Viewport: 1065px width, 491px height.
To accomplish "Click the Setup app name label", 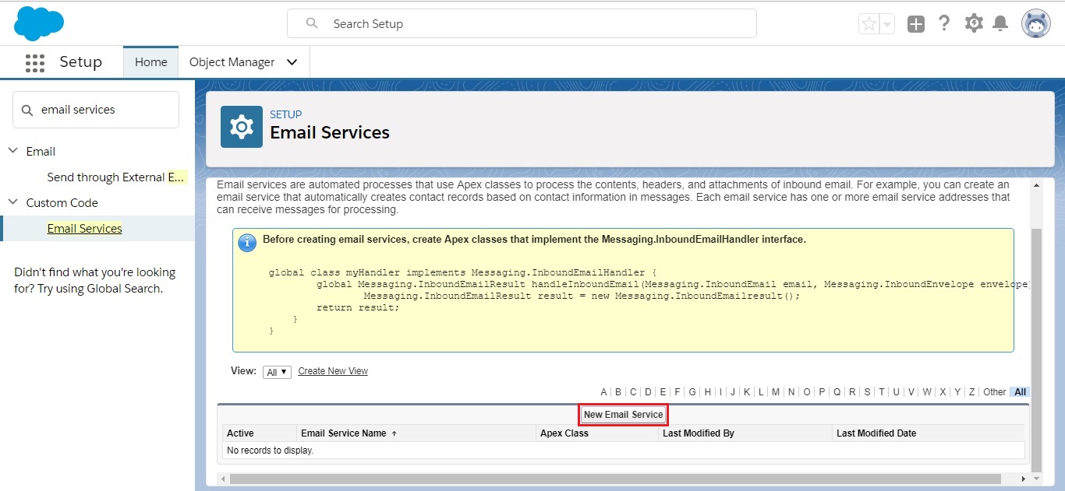I will click(80, 62).
